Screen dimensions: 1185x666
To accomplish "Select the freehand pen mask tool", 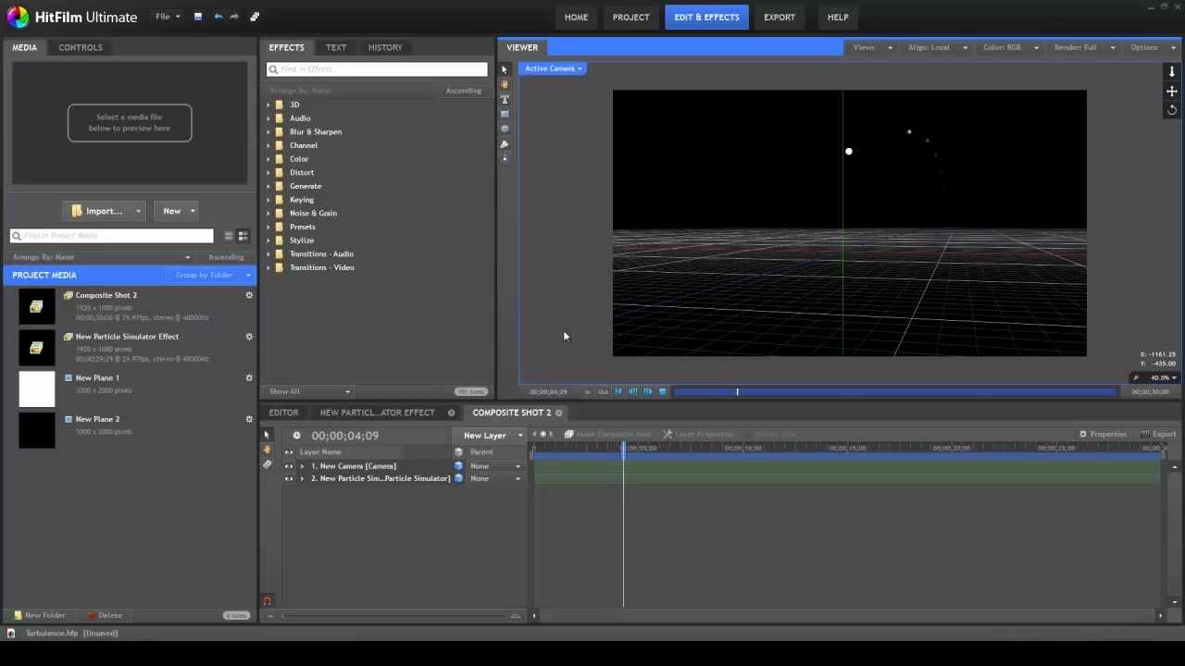I will (x=505, y=143).
